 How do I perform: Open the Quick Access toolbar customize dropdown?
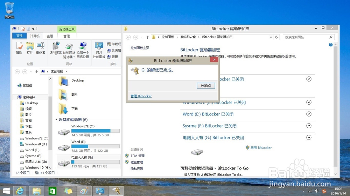pyautogui.click(x=33, y=29)
